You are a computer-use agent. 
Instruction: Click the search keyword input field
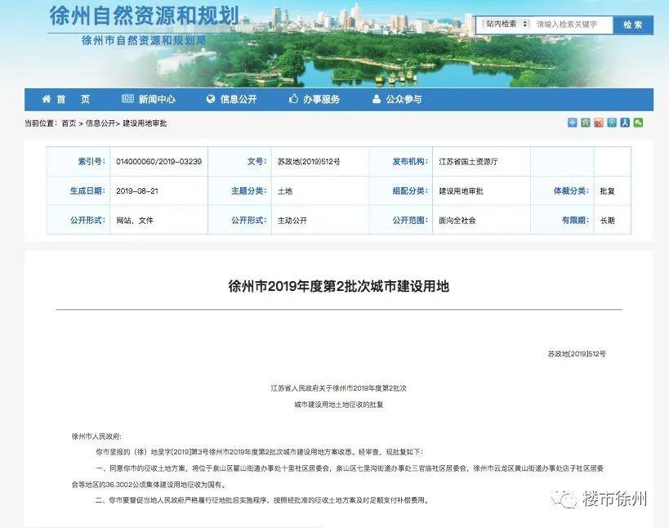tap(572, 25)
